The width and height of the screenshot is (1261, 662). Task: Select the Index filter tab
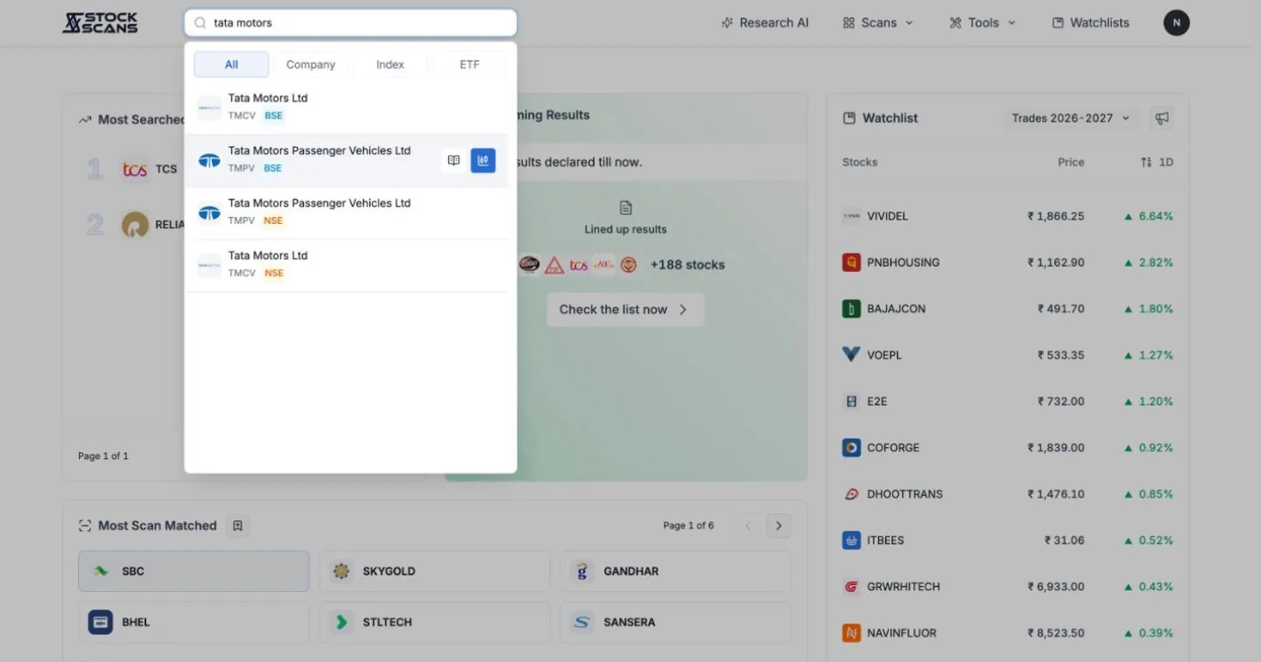tap(391, 65)
